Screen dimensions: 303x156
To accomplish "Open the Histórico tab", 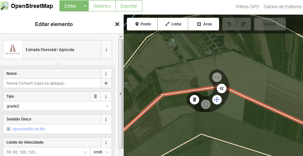I will tap(102, 6).
